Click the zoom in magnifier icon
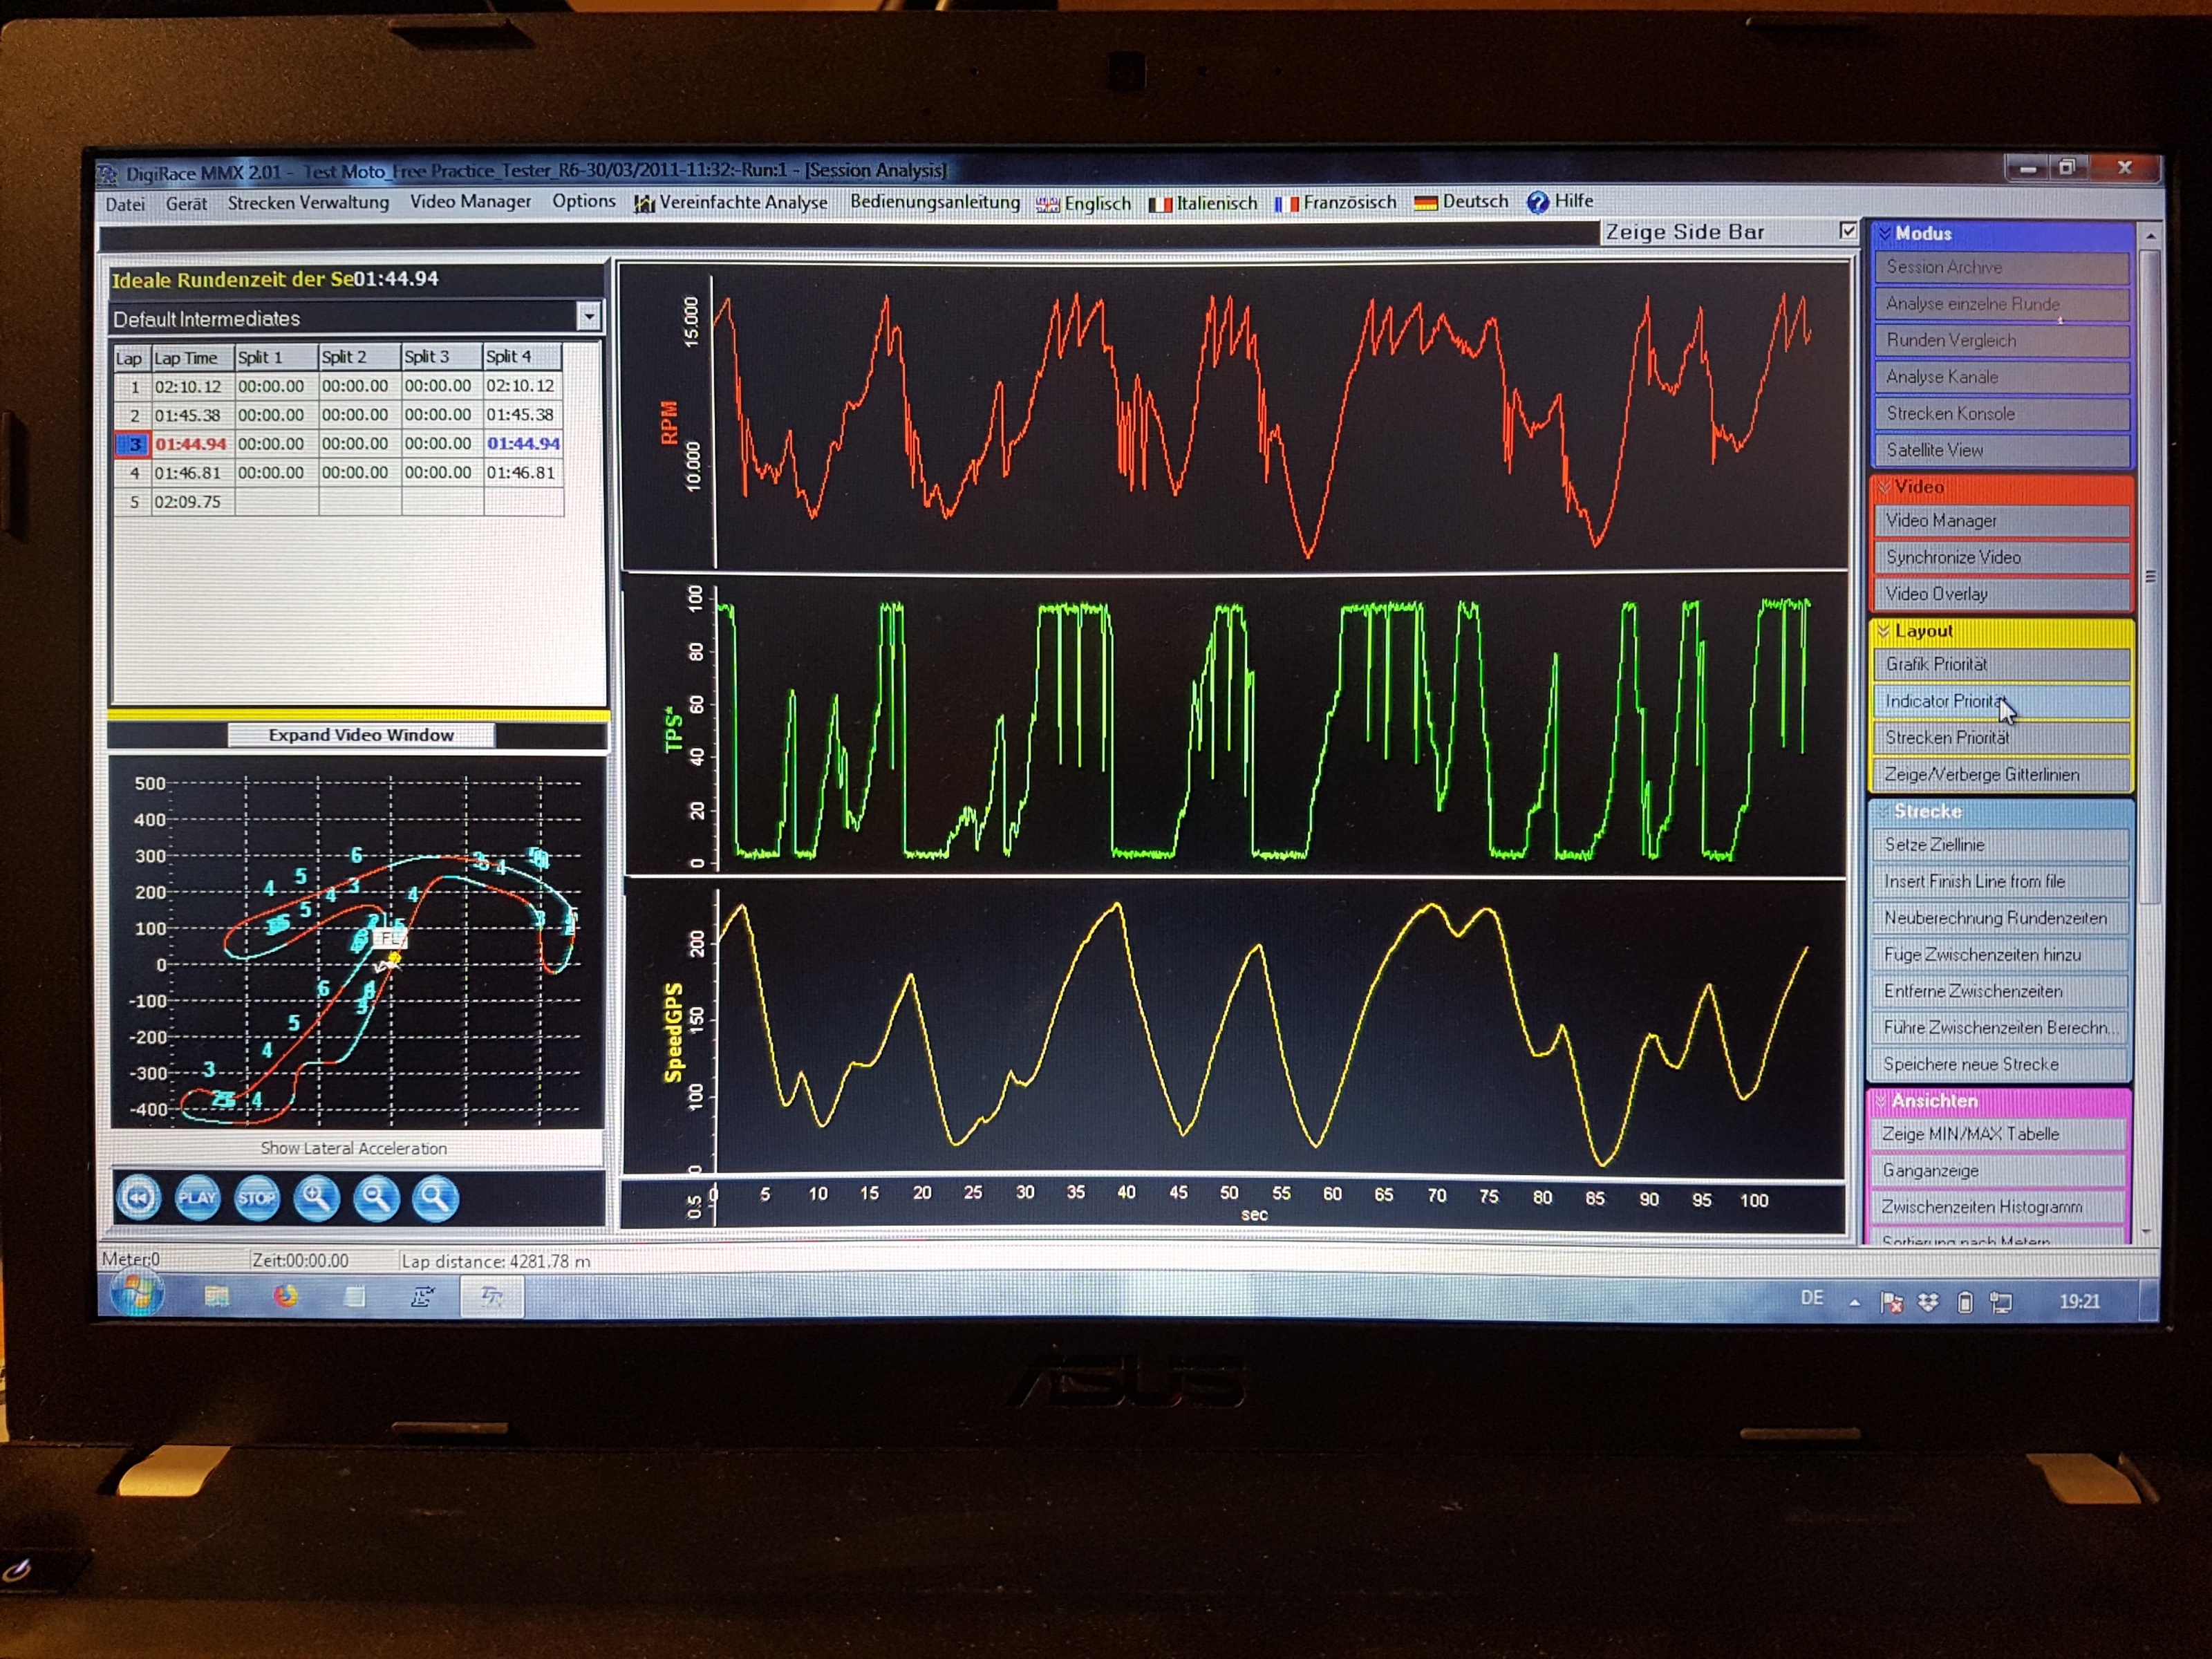Image resolution: width=2212 pixels, height=1659 pixels. (x=316, y=1198)
